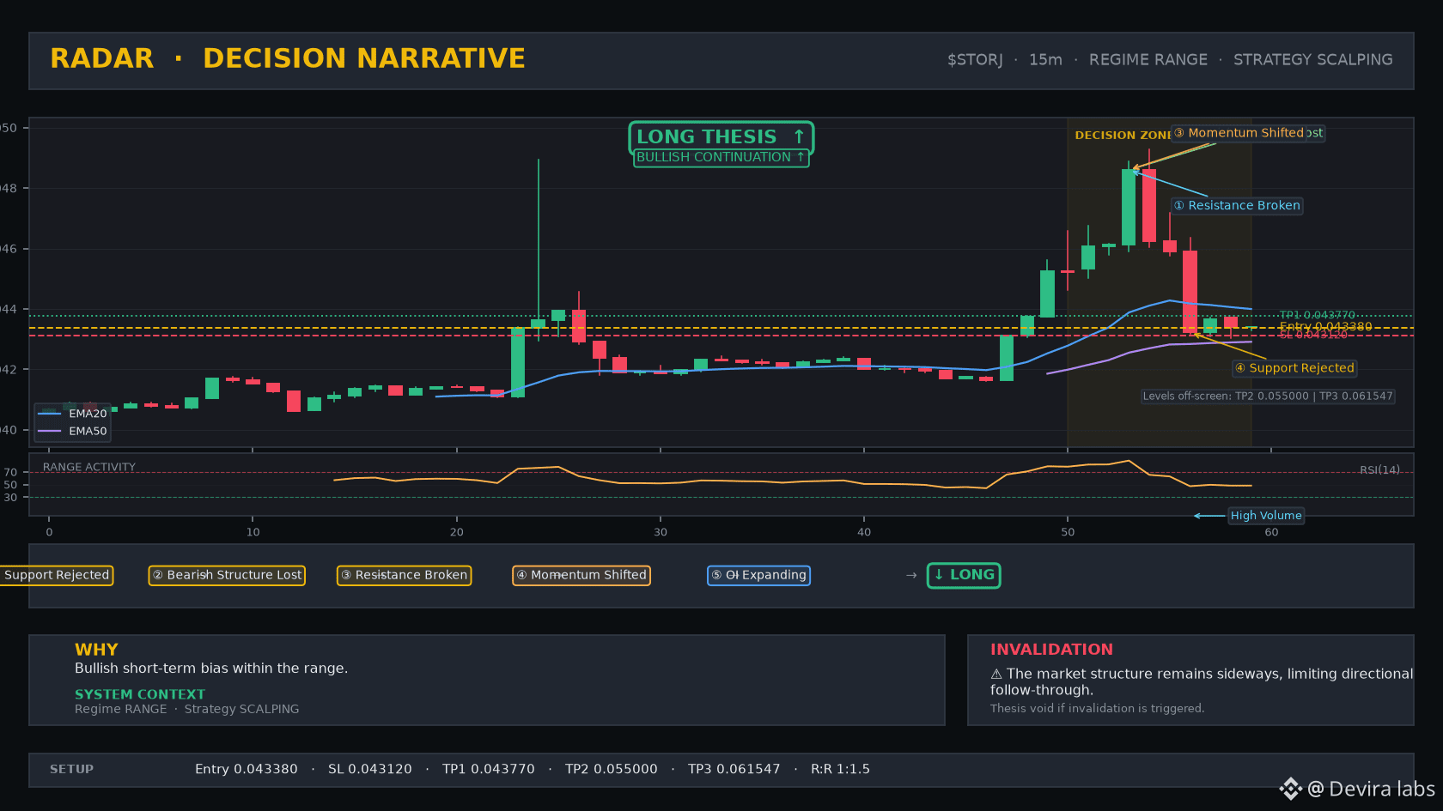Click the RSI(14) indicator label
This screenshot has height=811, width=1443.
[1379, 470]
